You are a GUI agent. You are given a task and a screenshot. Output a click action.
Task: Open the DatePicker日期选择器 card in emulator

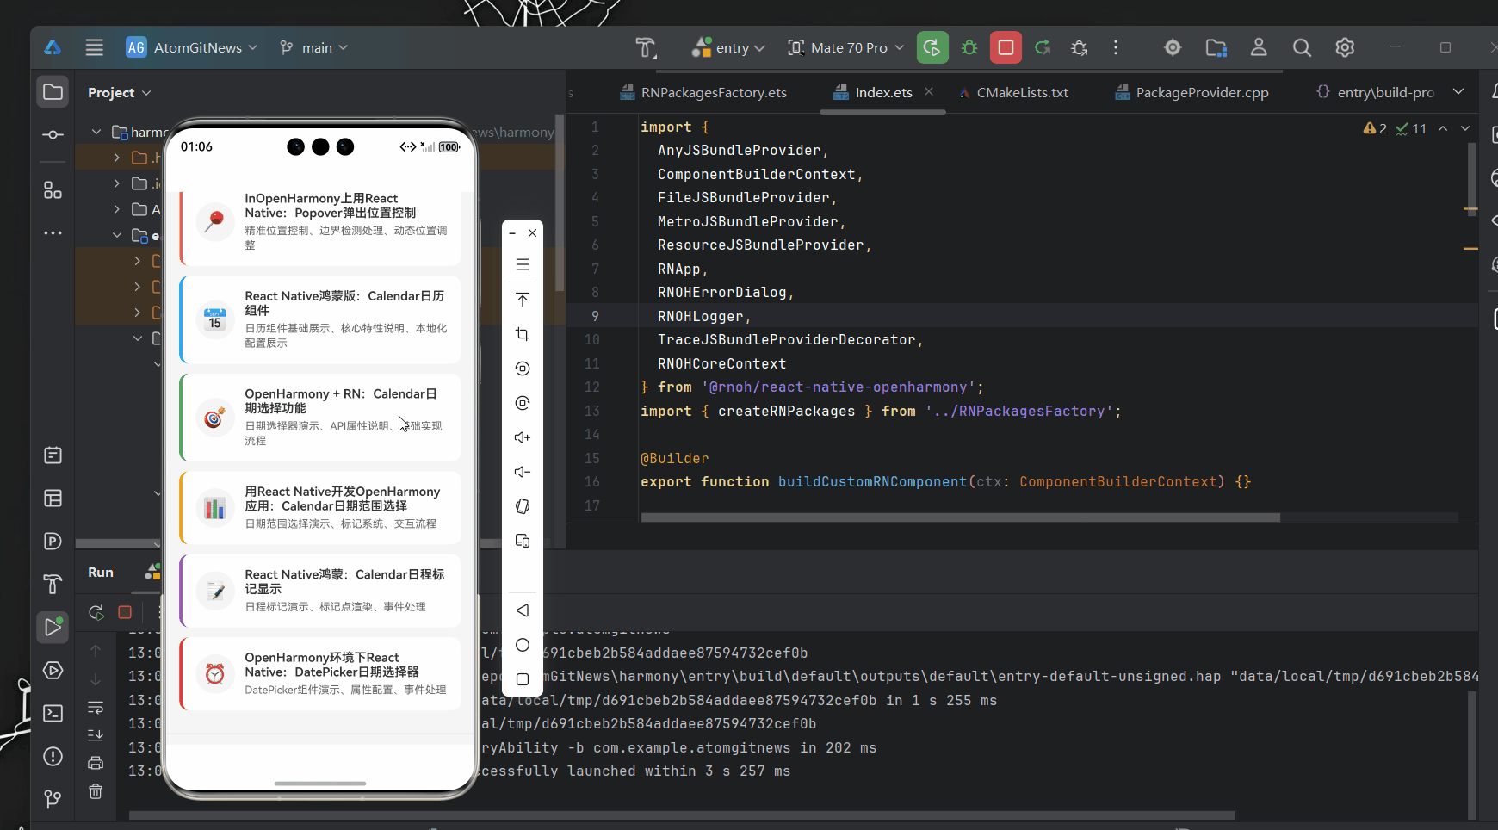(320, 673)
